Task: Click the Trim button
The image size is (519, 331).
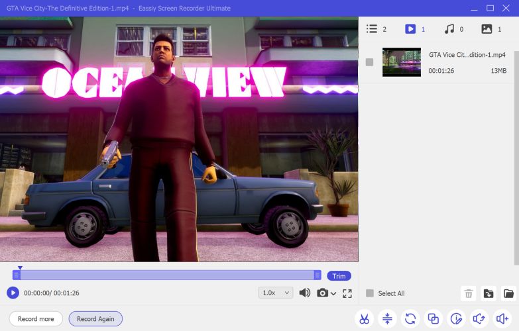Action: pos(339,276)
